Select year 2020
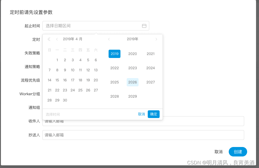259x168 pixels. pos(133,54)
